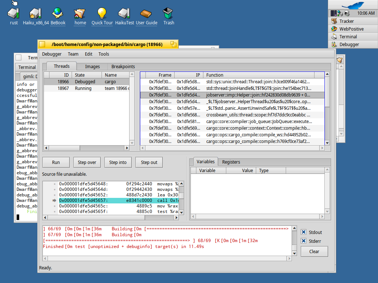The image size is (378, 283).
Task: Select the std::sys::unix::thread::Thread::join frame
Action: click(x=232, y=81)
